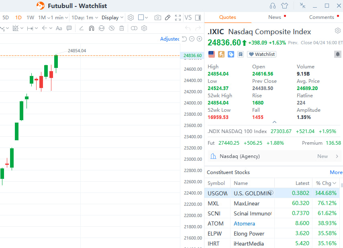Open quote panel settings gear beside index name
343x248 pixels.
coord(338,31)
